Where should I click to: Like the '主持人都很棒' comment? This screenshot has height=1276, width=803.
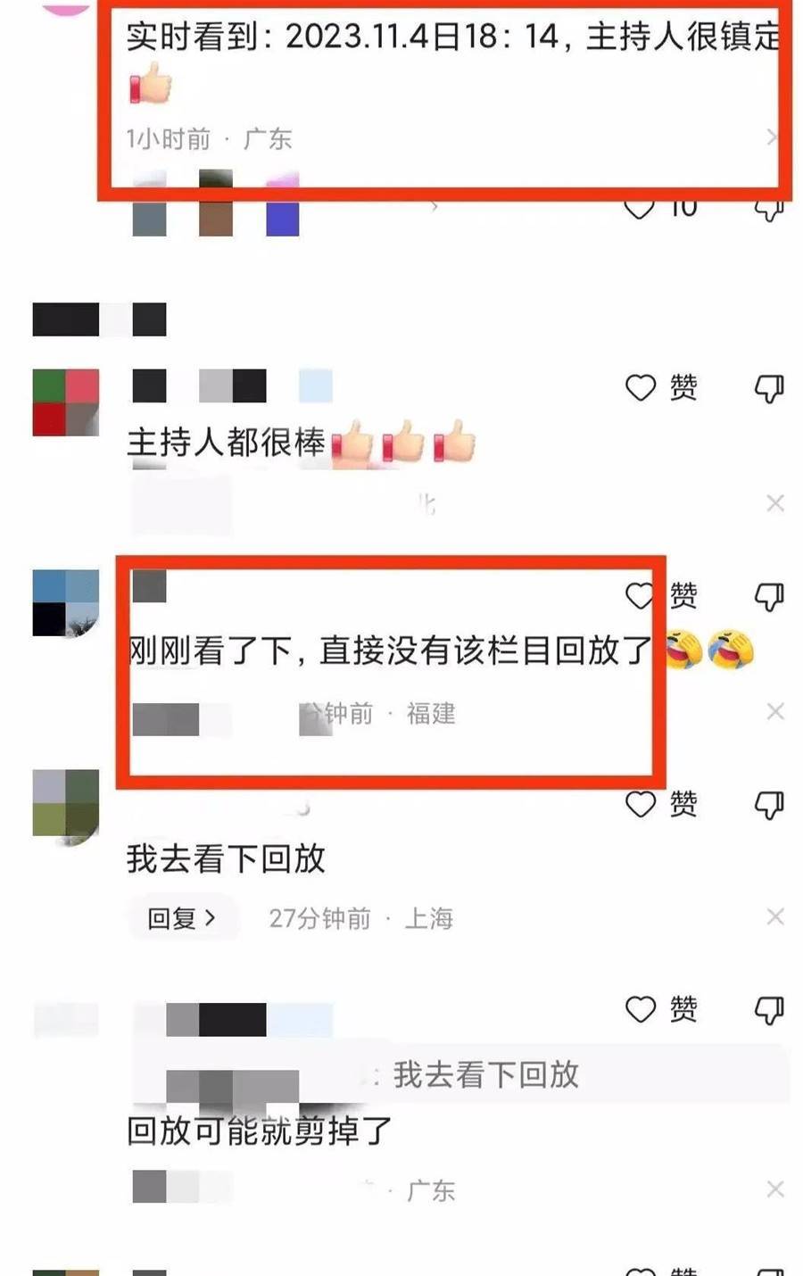(x=661, y=387)
